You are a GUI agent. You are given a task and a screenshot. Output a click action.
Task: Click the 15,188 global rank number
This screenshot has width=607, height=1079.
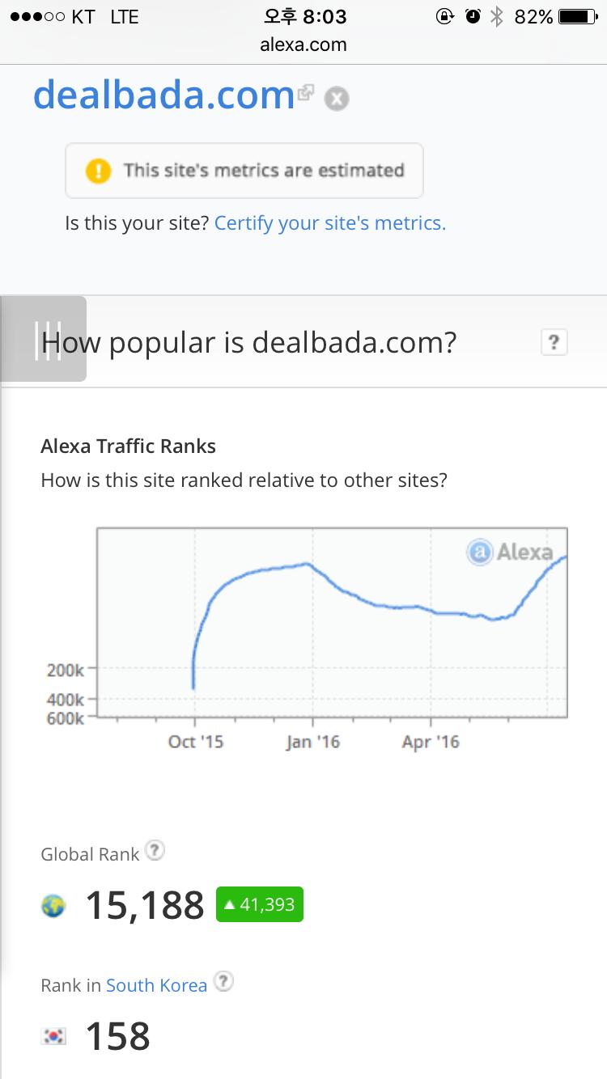pyautogui.click(x=145, y=905)
